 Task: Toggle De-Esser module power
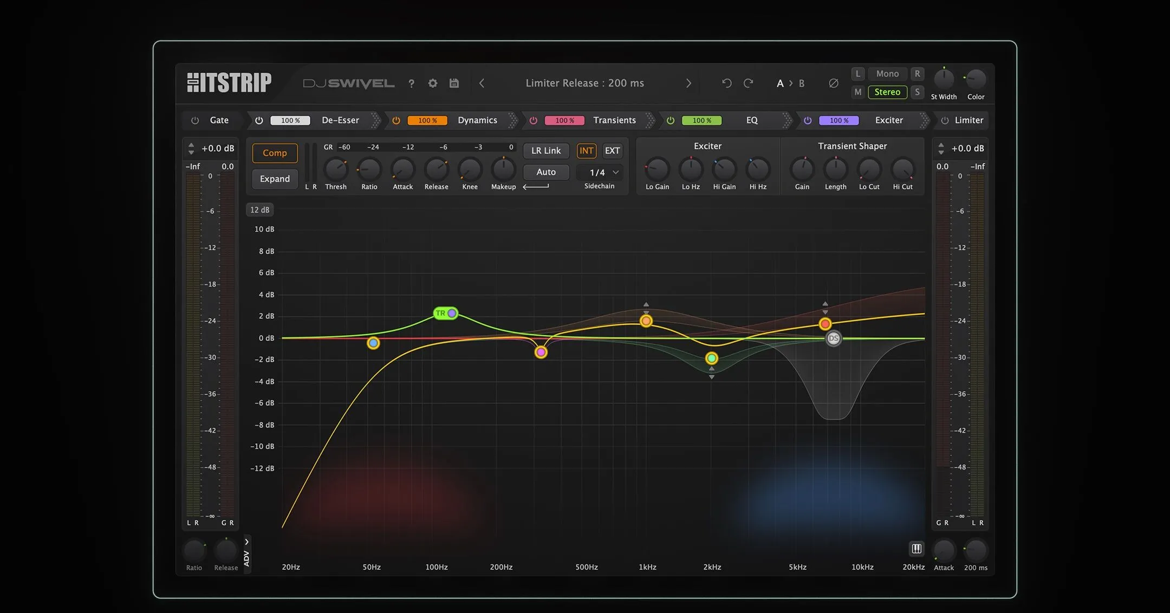click(x=259, y=120)
